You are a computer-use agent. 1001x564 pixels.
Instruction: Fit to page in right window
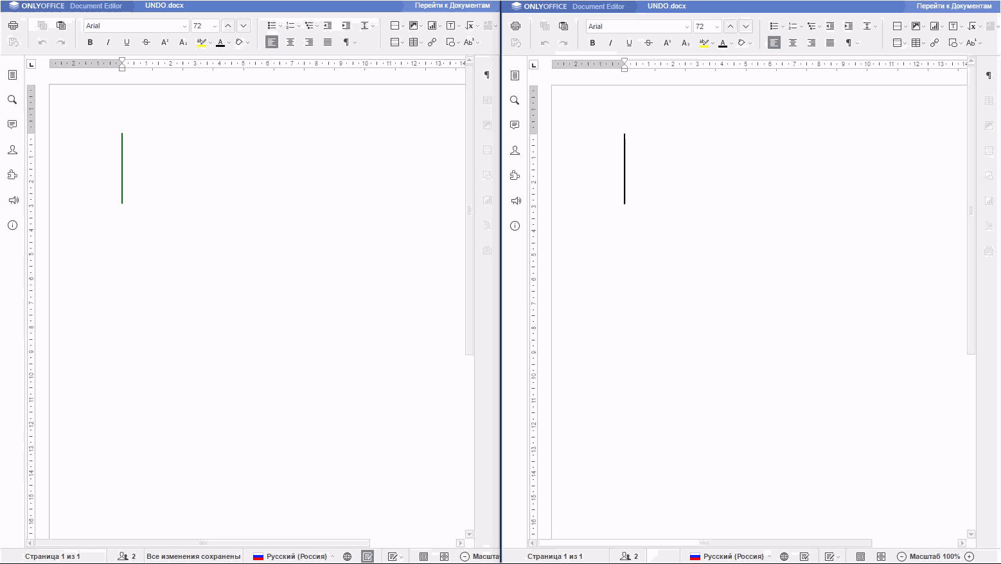[x=860, y=556]
